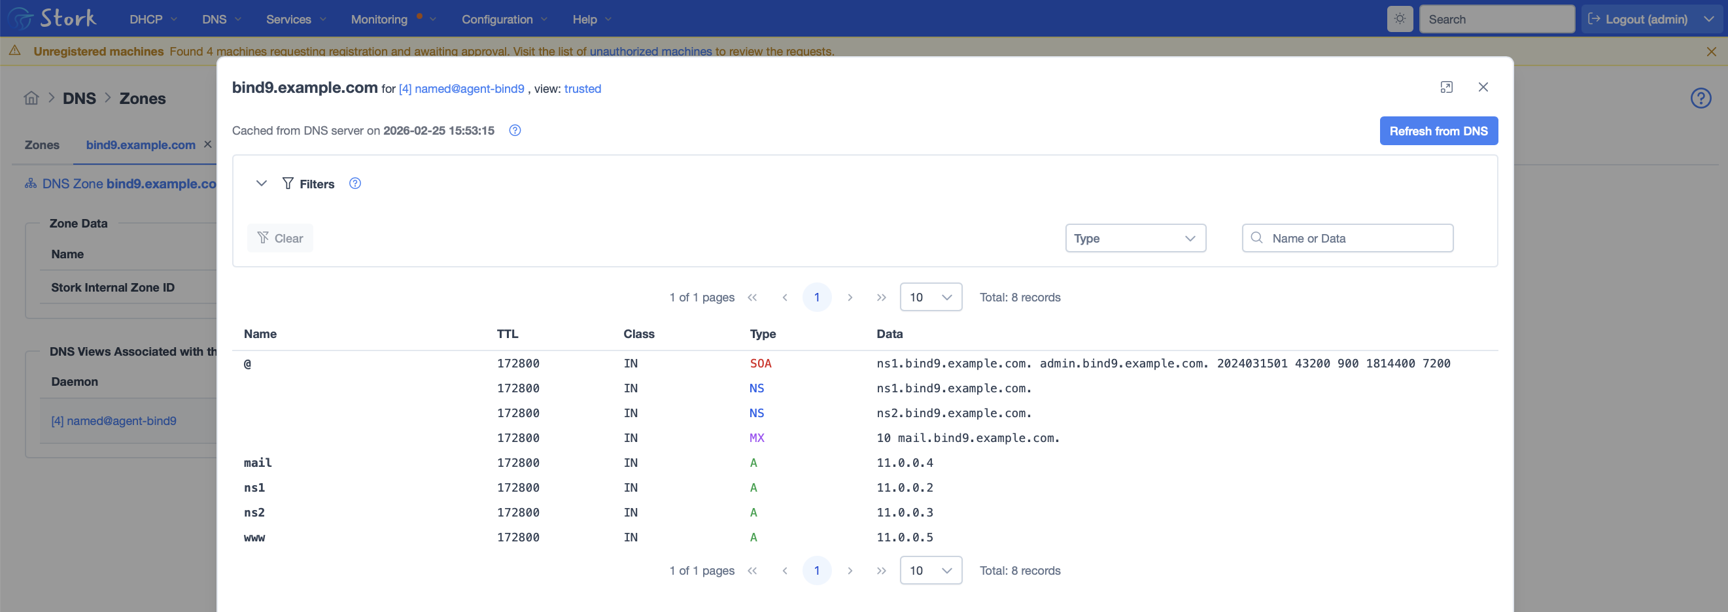Select page 1 in pagination
1728x612 pixels.
tap(817, 297)
